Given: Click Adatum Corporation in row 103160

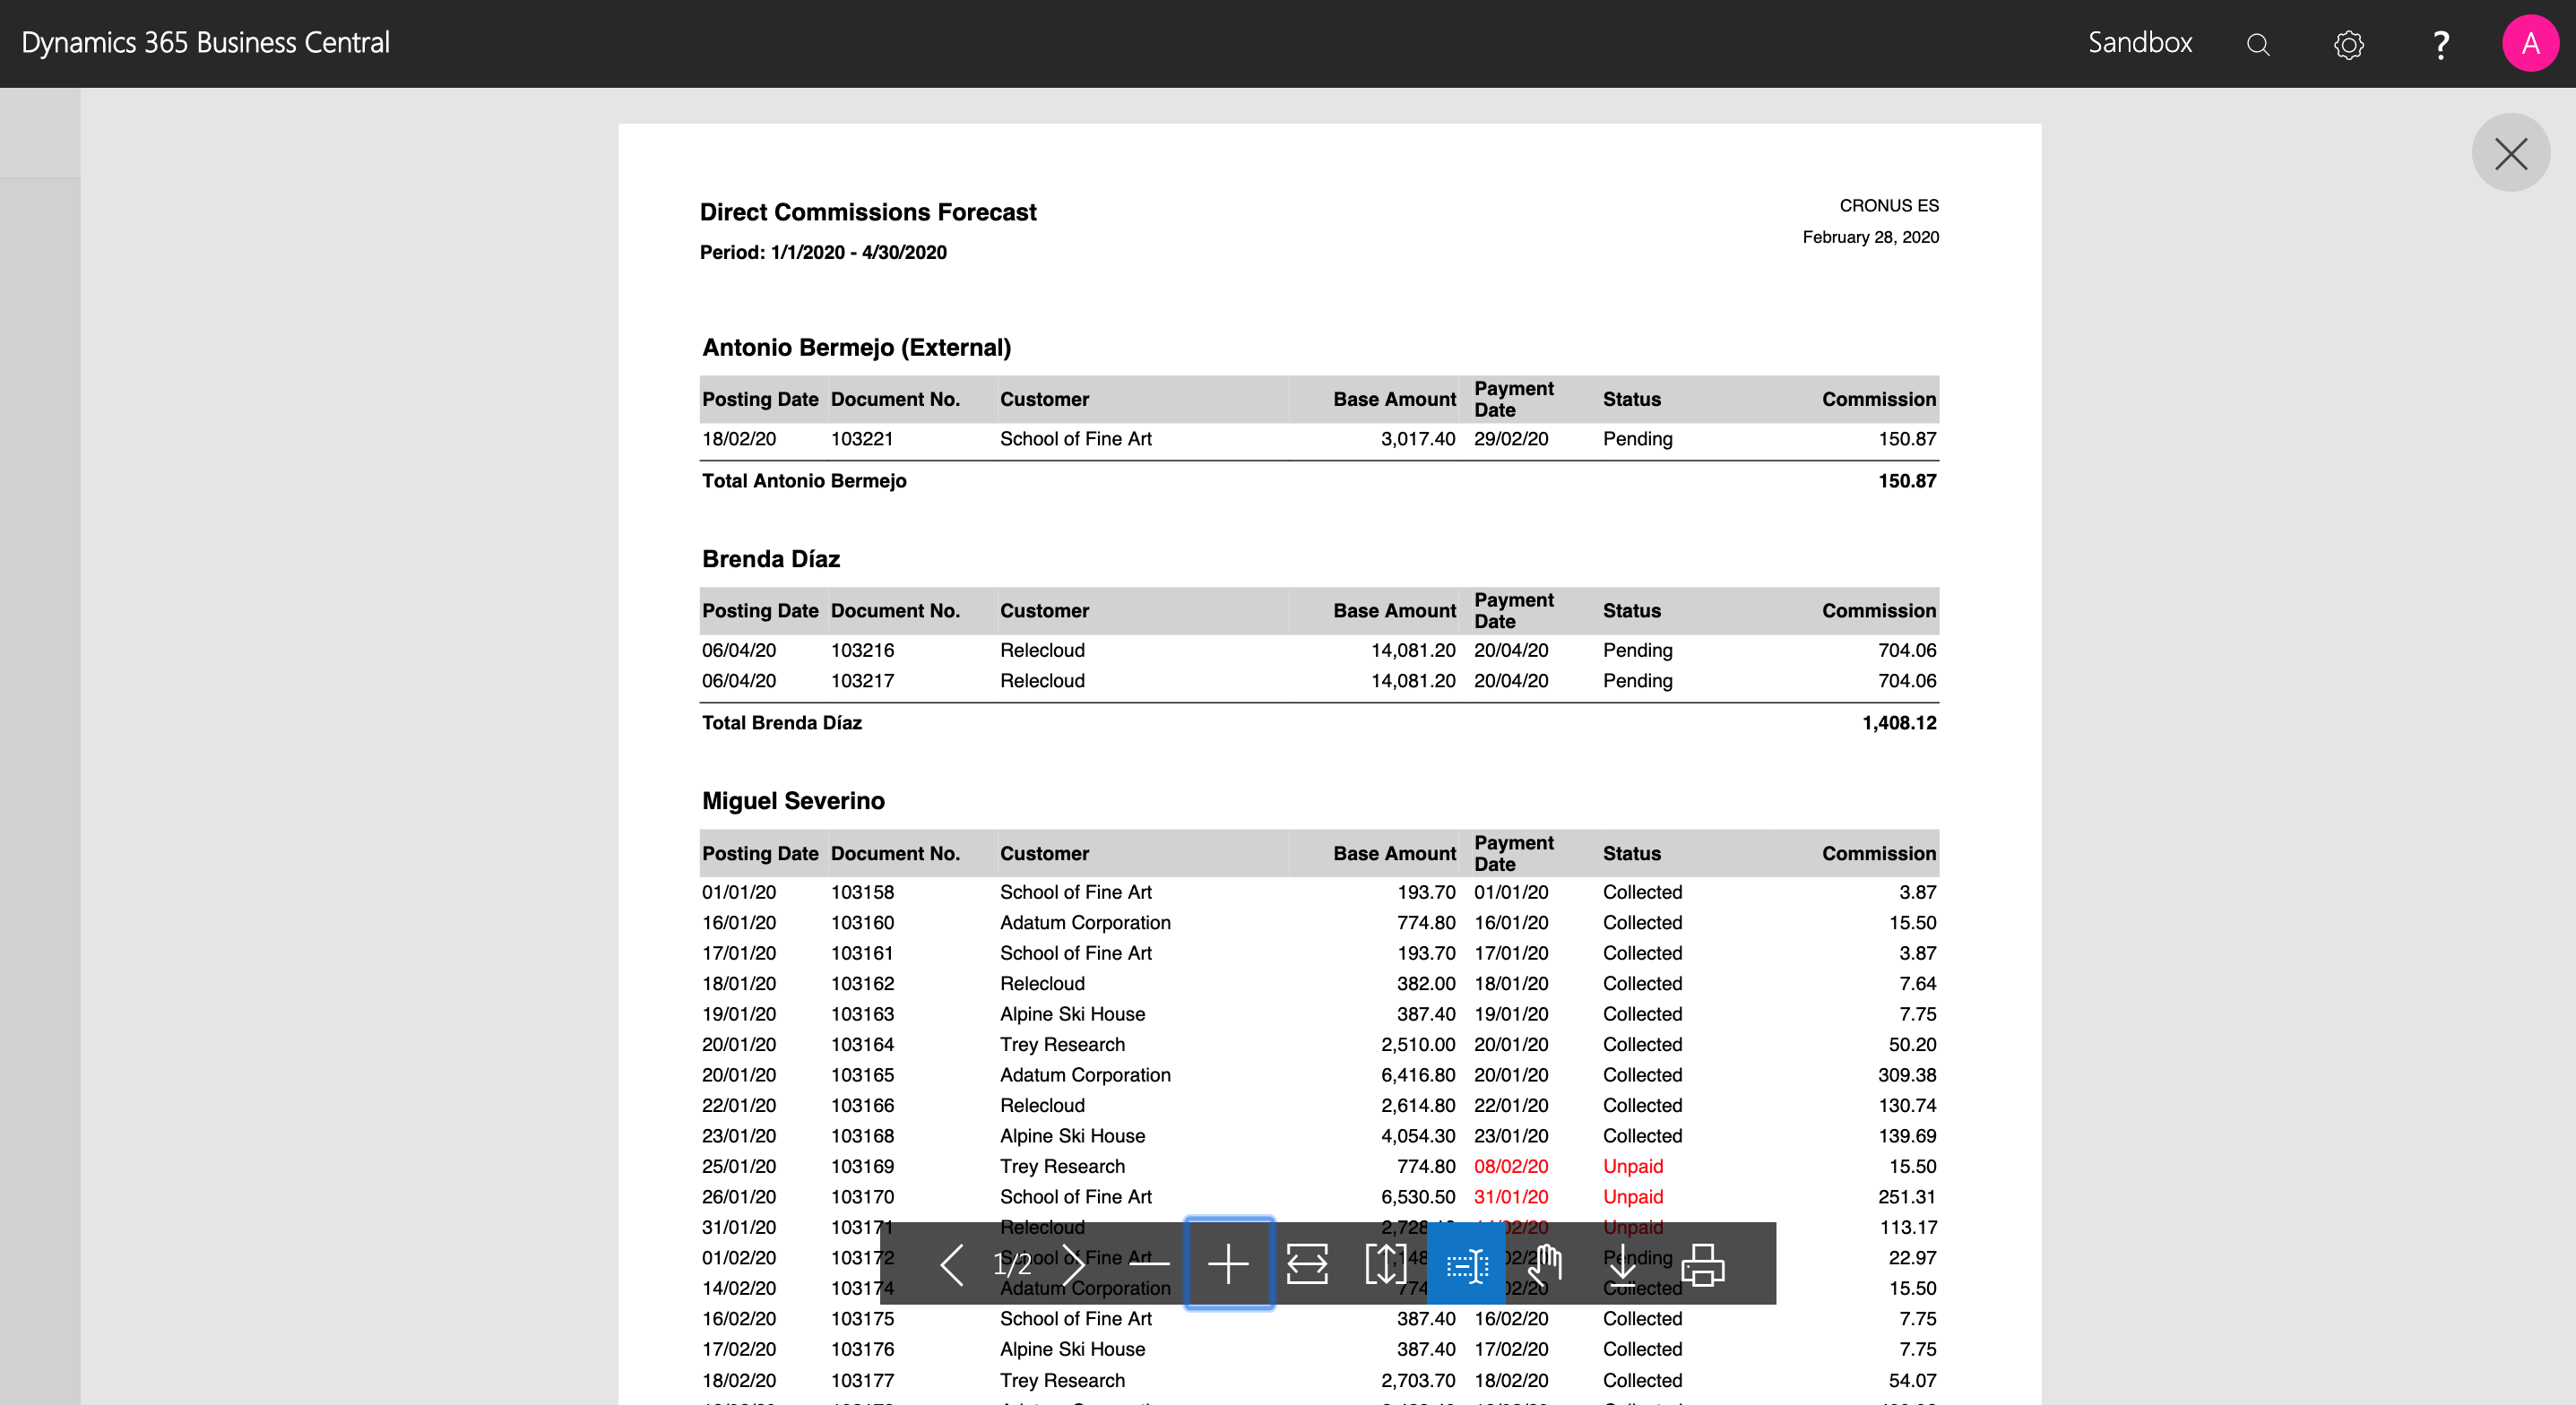Looking at the screenshot, I should pyautogui.click(x=1085, y=922).
